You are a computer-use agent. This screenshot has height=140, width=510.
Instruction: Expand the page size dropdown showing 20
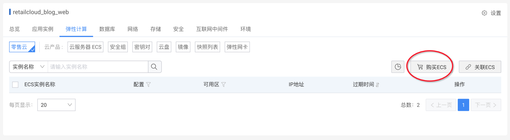(56, 105)
